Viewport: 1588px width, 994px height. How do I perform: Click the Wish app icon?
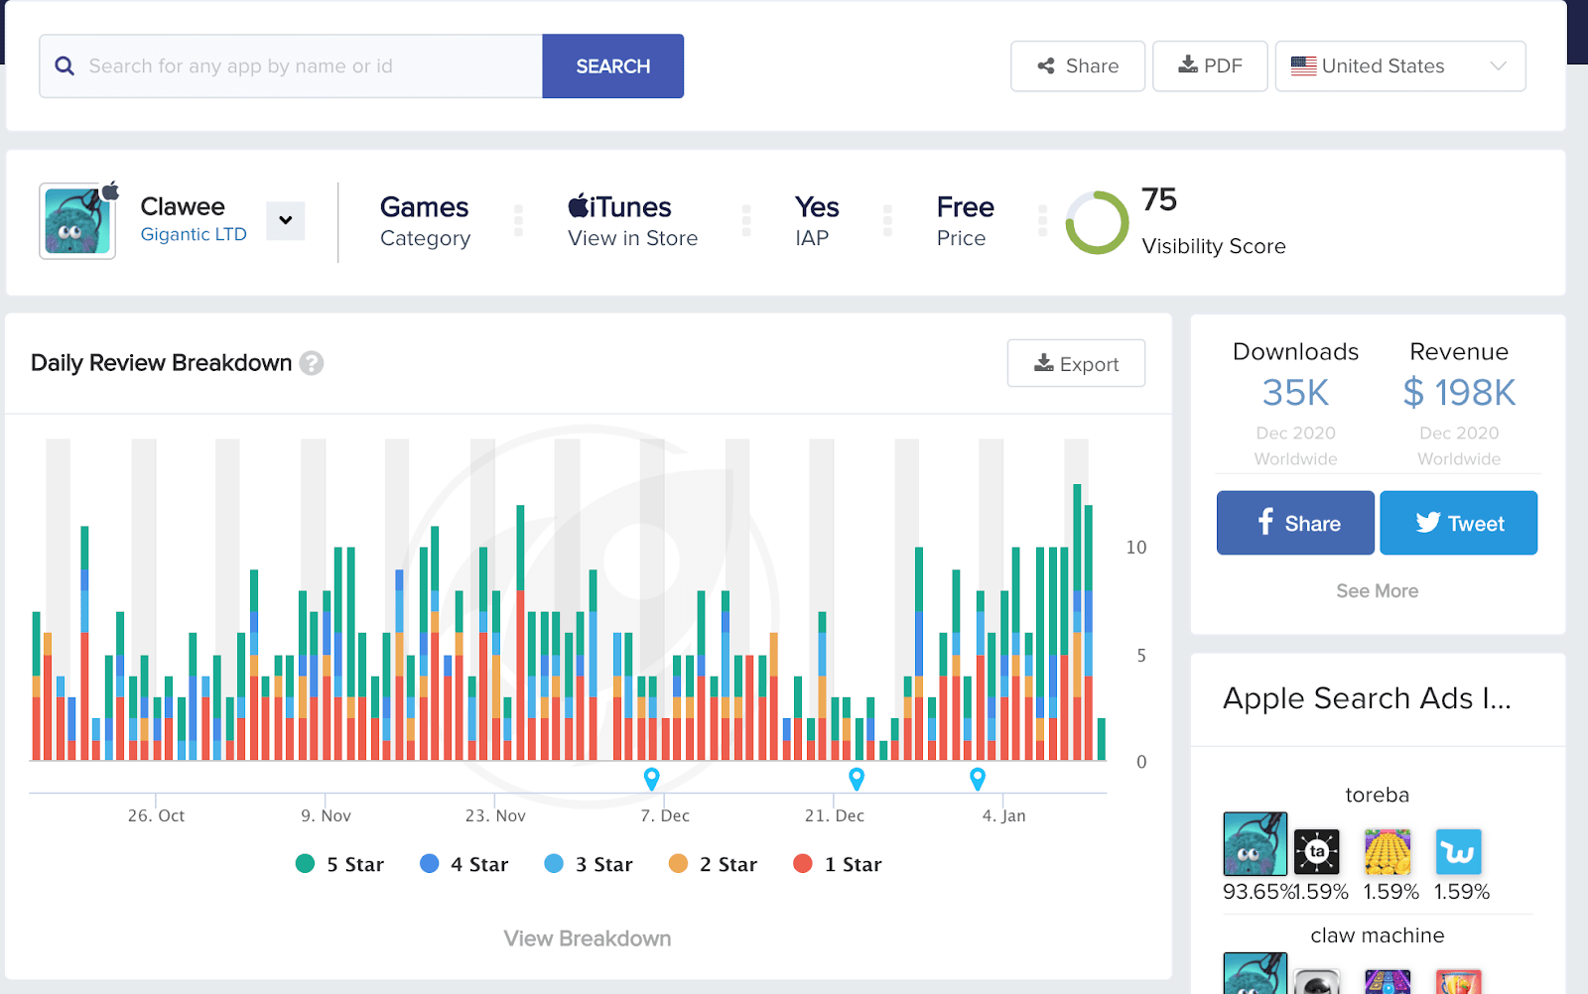1458,851
